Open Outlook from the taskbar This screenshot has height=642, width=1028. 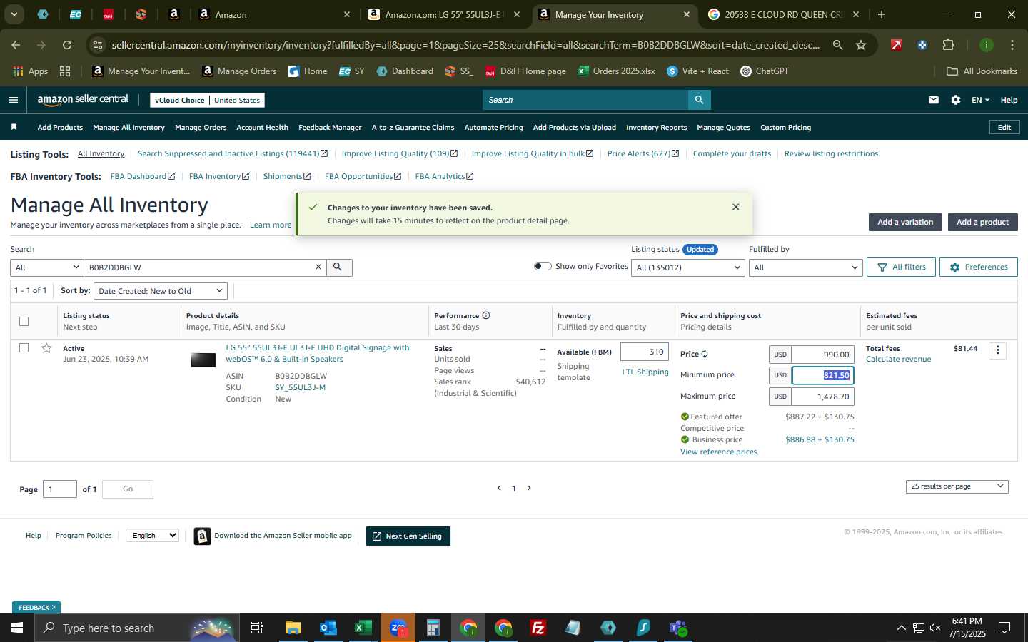[328, 628]
